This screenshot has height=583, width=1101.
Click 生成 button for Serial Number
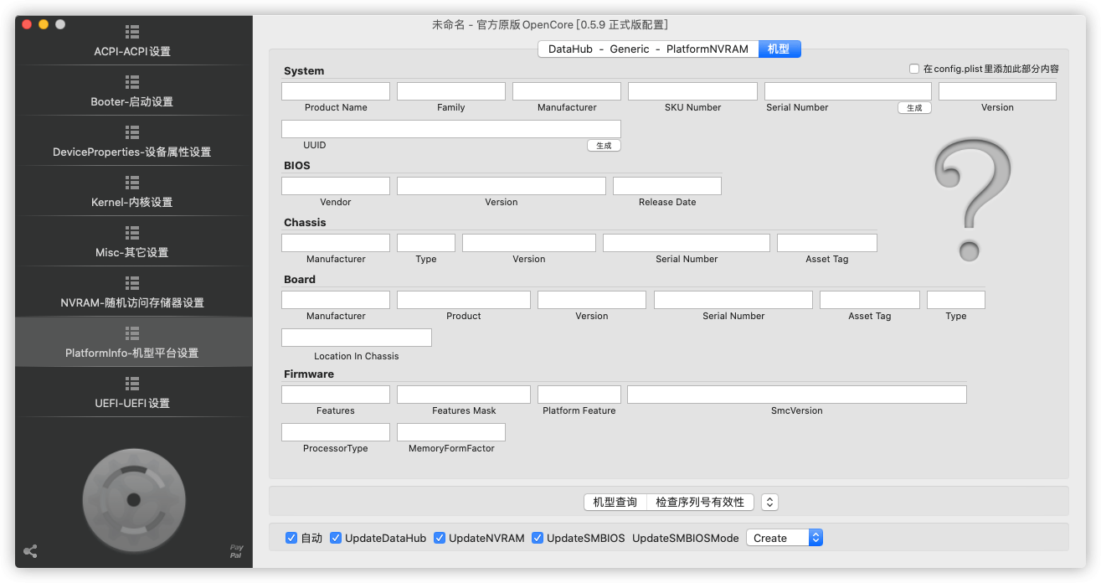[x=914, y=108]
